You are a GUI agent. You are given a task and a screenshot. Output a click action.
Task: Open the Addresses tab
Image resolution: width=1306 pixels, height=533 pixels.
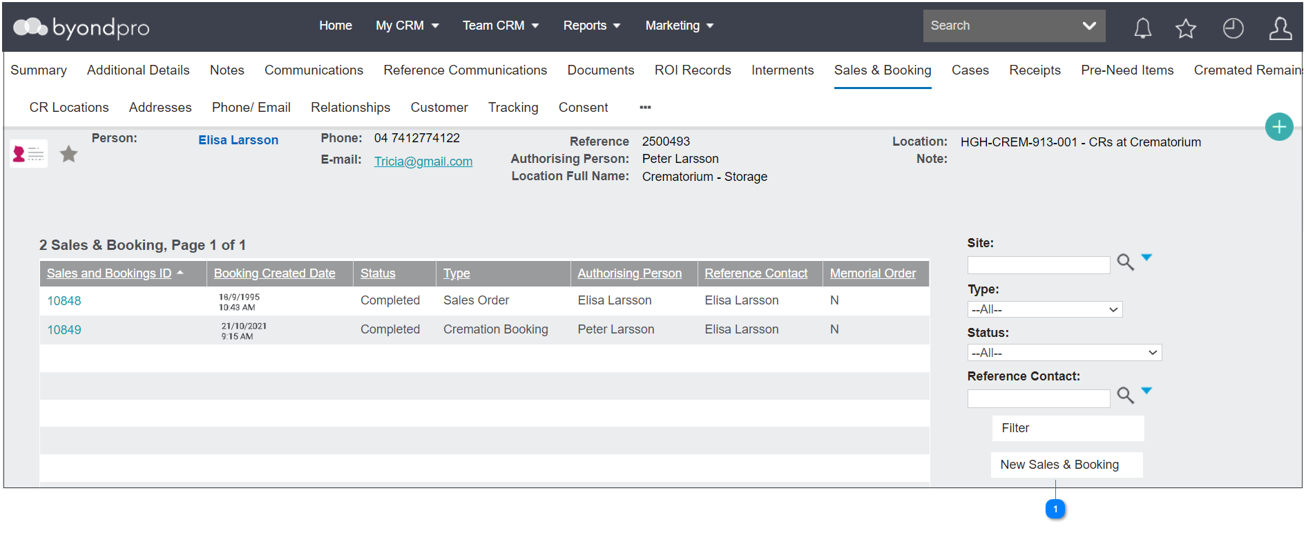coord(160,108)
